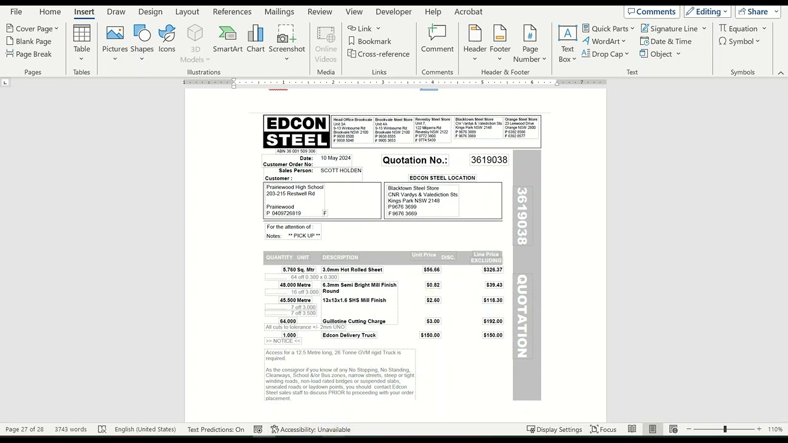Open spelling and proofing status icon

(102, 429)
